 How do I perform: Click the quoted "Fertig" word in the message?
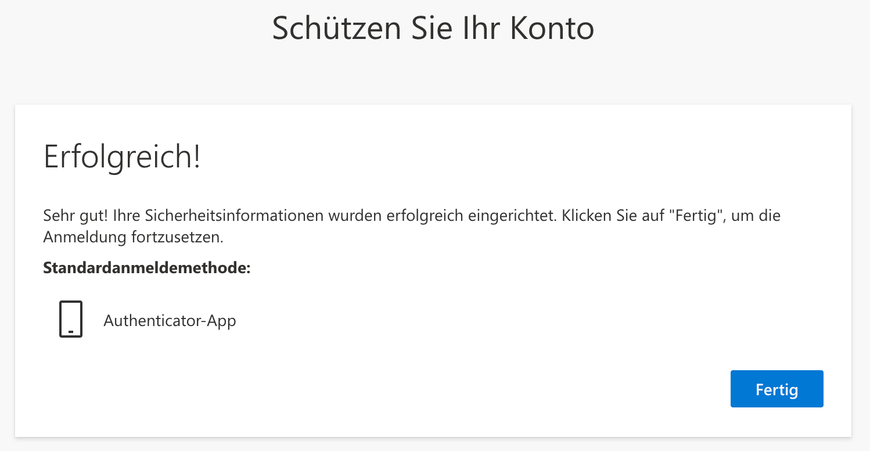coord(696,216)
